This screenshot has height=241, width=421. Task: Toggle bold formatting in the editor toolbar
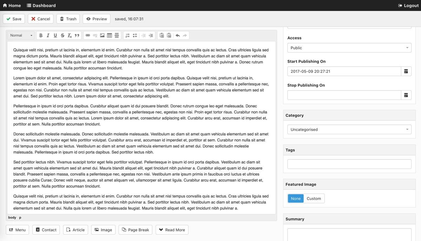41,35
